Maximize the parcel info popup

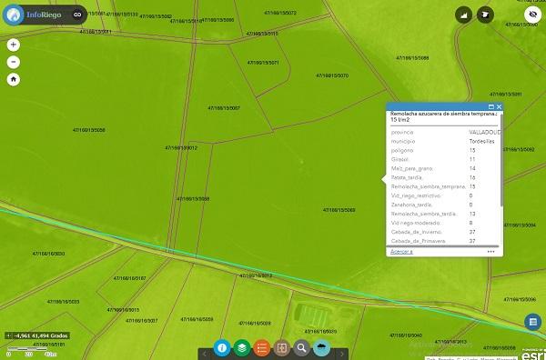[x=491, y=106]
